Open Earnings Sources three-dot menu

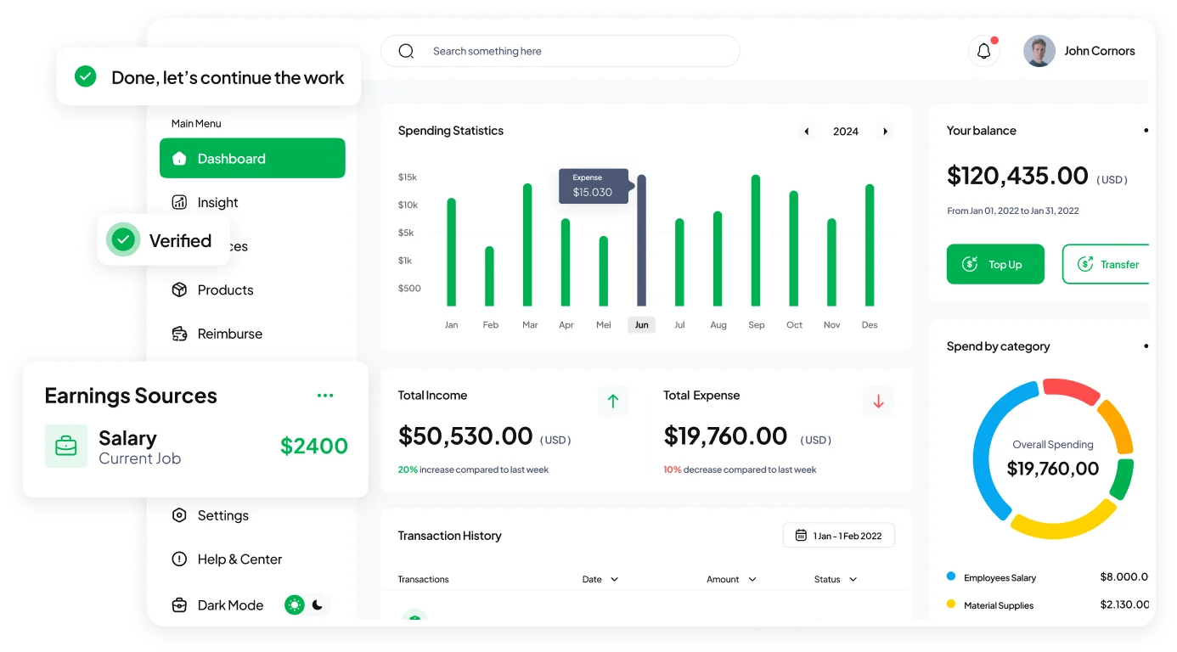[325, 396]
